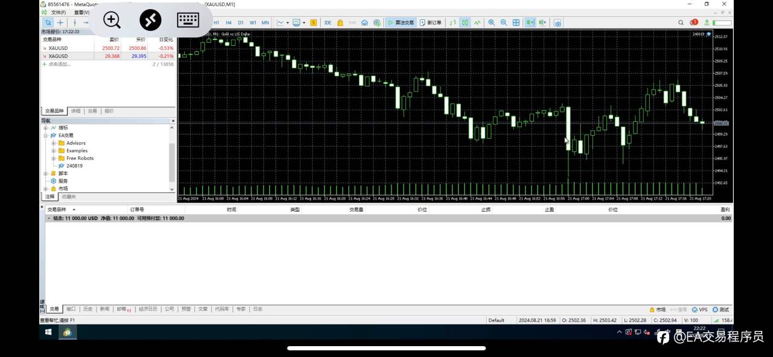Open the VPS button in Toolbox bar
Image resolution: width=773 pixels, height=357 pixels.
[700, 309]
